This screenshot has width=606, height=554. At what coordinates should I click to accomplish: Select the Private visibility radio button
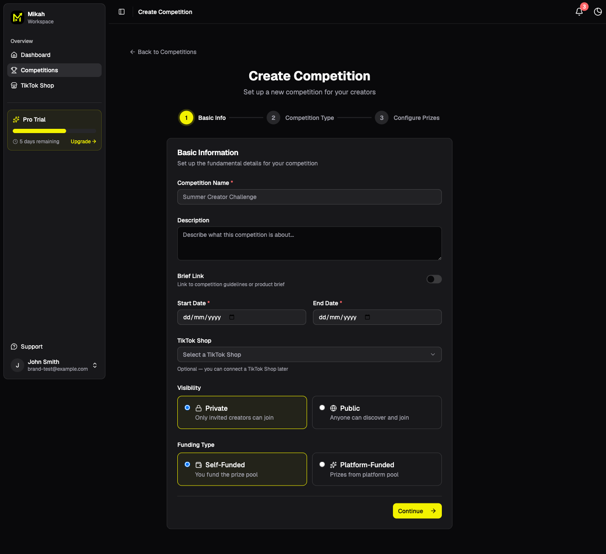187,408
